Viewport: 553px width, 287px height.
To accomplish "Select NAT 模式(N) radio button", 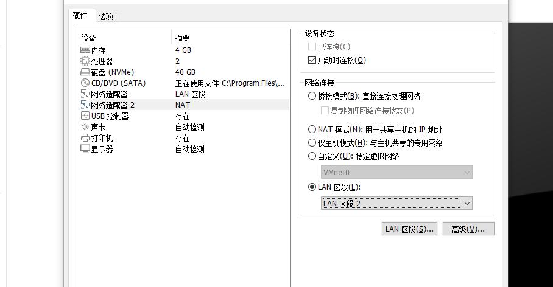I will tap(312, 130).
